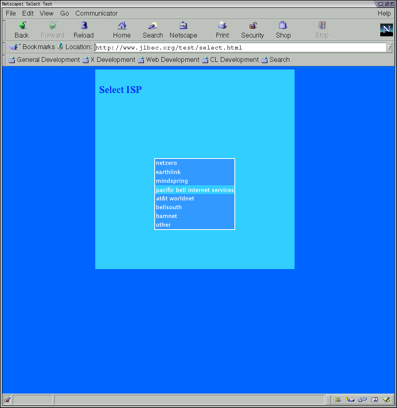Screen dimensions: 397x408
Task: Select pacific bell internet services option
Action: [195, 190]
